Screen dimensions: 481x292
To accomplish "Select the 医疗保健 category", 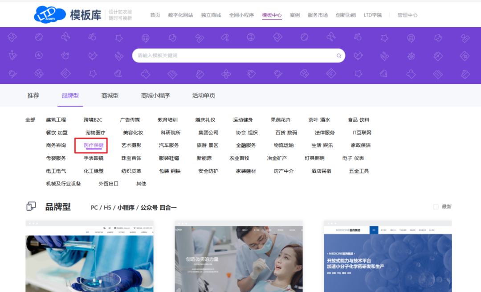I will [94, 145].
